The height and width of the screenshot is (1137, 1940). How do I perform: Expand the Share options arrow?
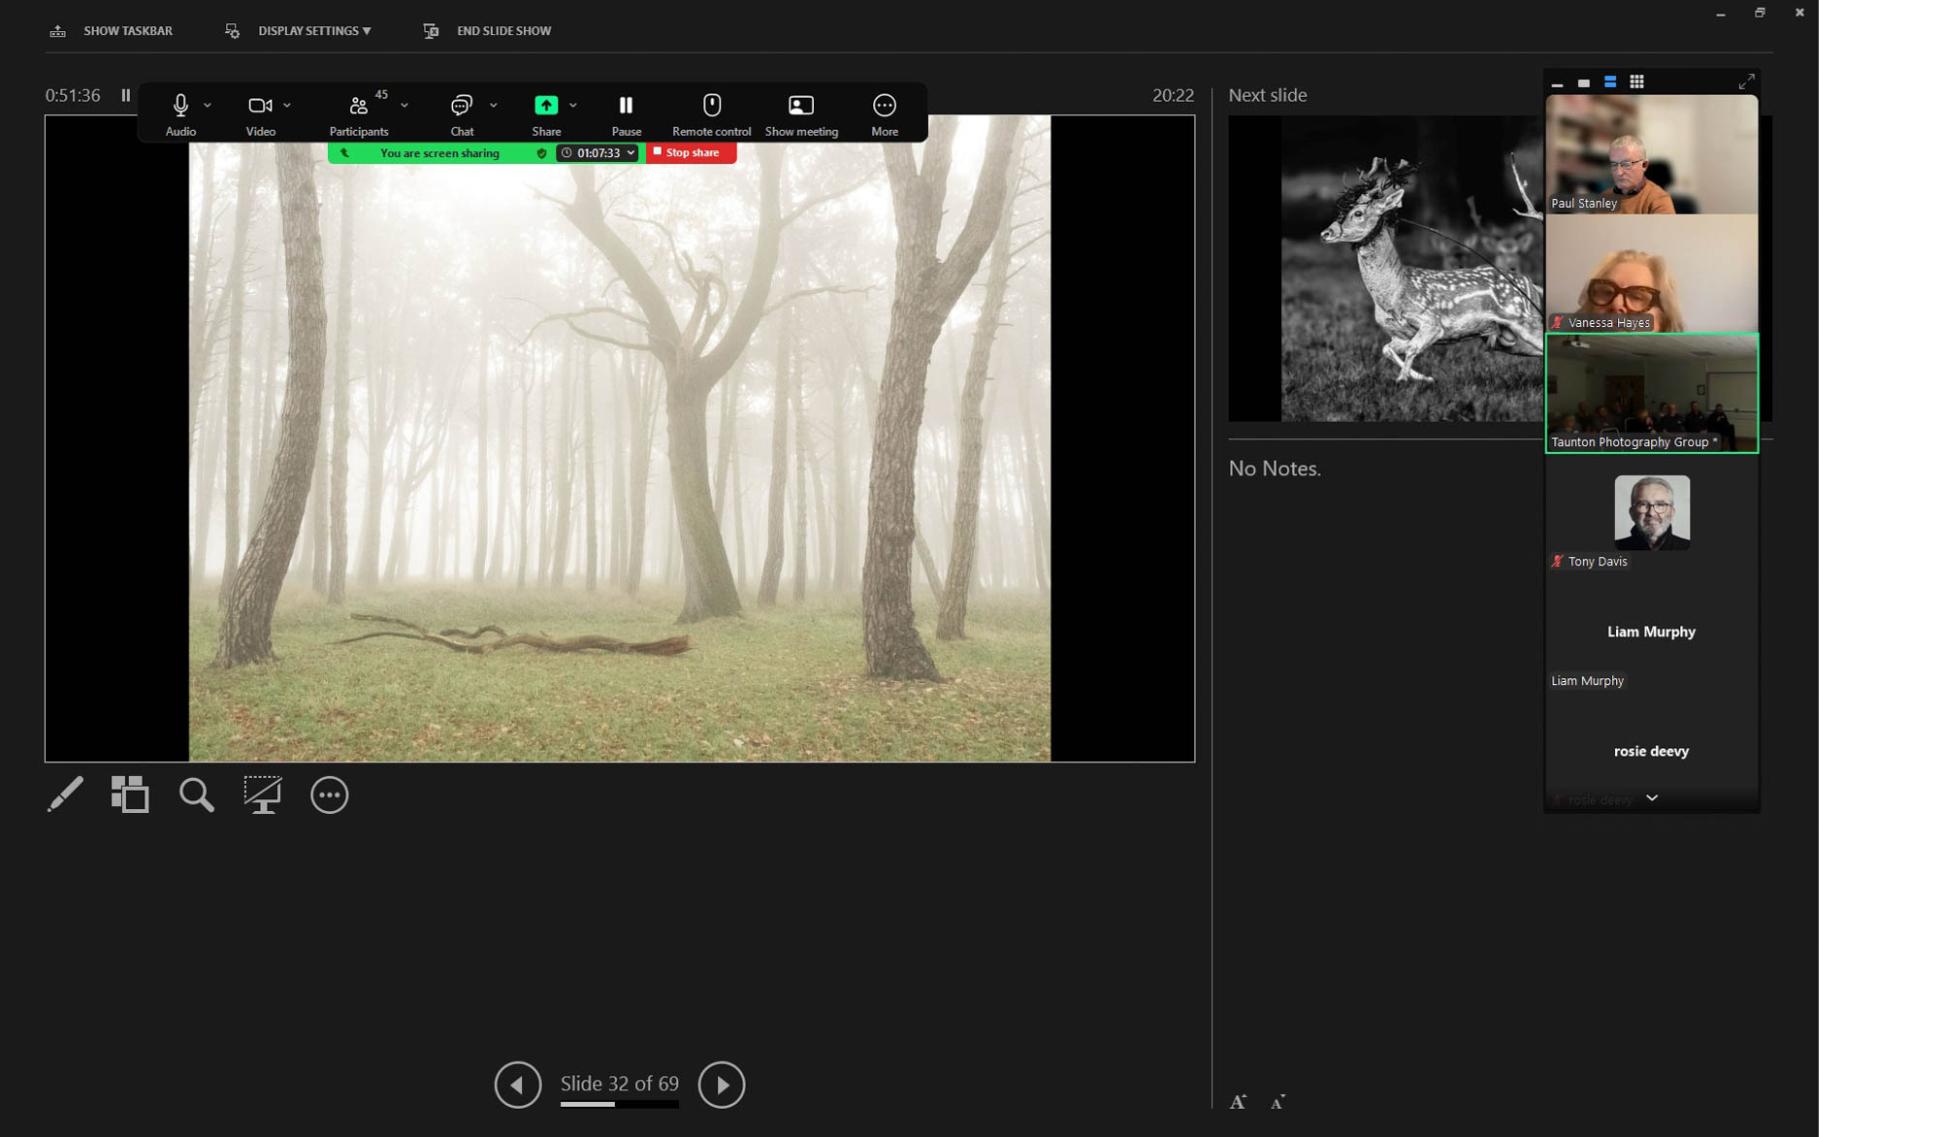tap(573, 105)
